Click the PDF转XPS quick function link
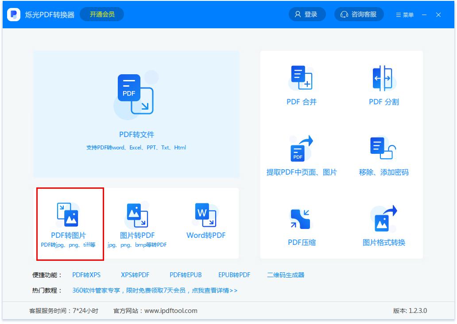457x324 pixels. (87, 274)
